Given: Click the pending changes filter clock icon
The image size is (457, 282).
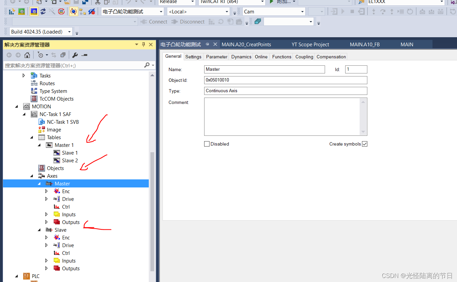Looking at the screenshot, I should point(40,55).
